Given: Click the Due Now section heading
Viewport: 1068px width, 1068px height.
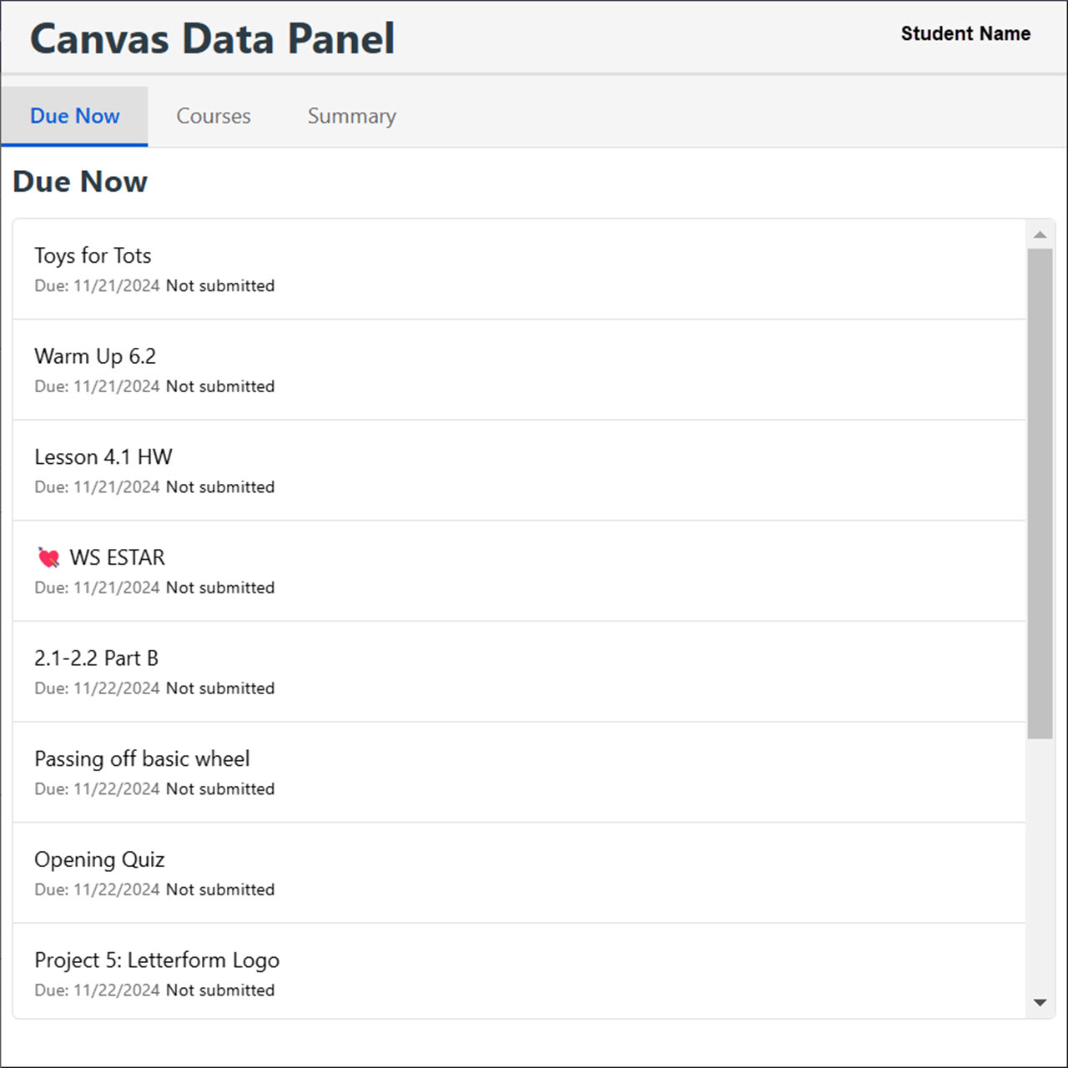Looking at the screenshot, I should point(80,181).
